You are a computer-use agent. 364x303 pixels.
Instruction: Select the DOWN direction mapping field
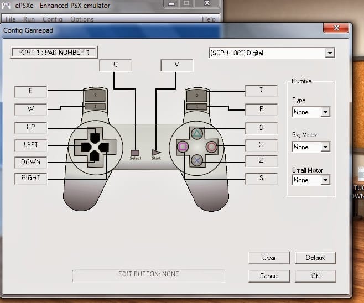[30, 162]
